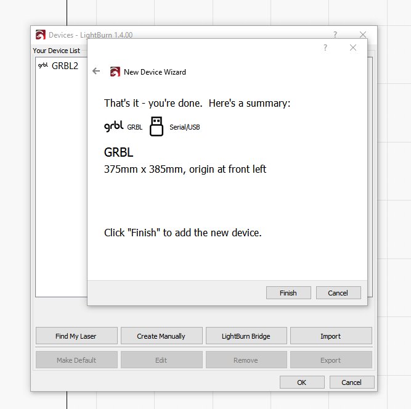The height and width of the screenshot is (409, 411).
Task: Click the '375mm x 385mm, origin at front left' text
Action: (x=185, y=169)
